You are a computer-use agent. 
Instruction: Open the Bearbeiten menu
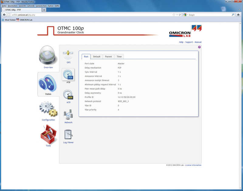pos(12,6)
